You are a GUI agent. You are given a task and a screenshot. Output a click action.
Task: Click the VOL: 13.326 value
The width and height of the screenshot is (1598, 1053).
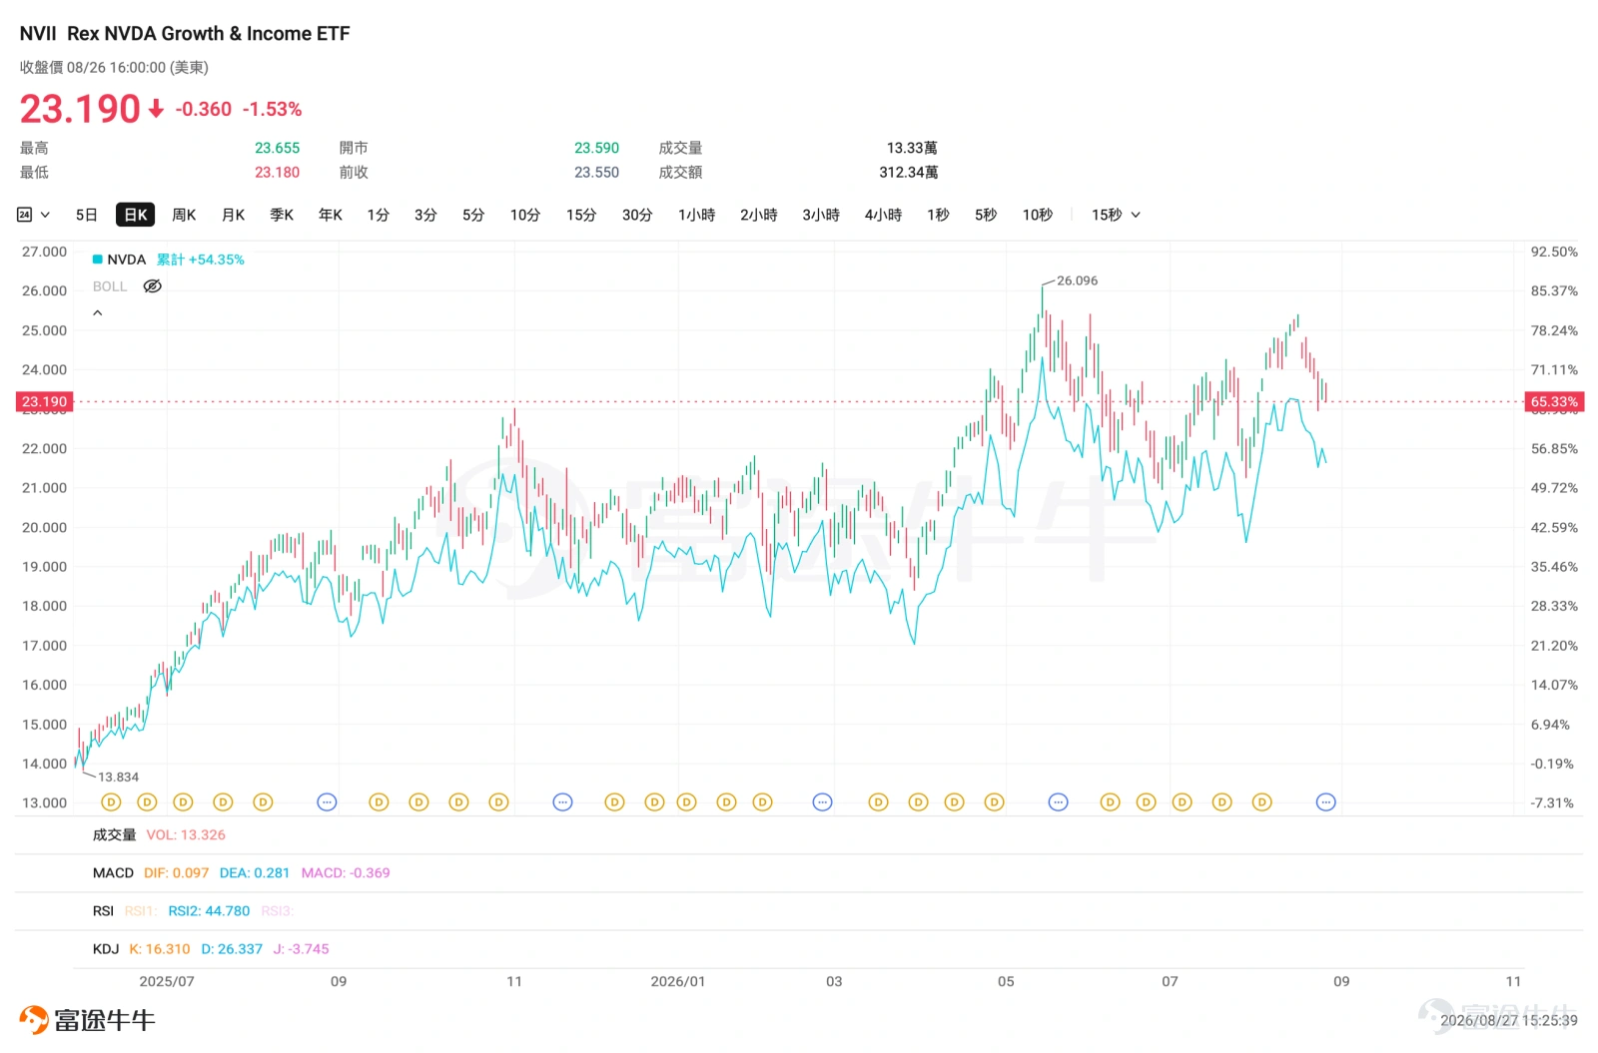[x=186, y=834]
